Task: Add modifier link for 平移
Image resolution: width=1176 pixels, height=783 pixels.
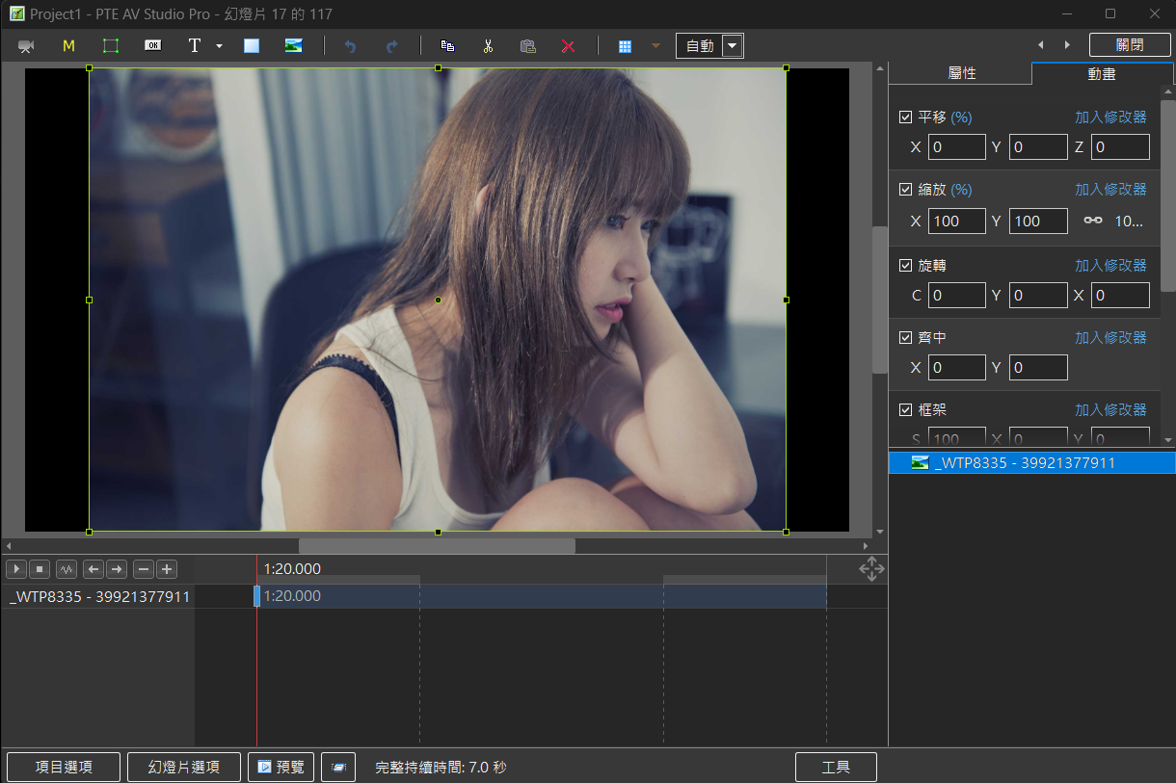Action: 1110,117
